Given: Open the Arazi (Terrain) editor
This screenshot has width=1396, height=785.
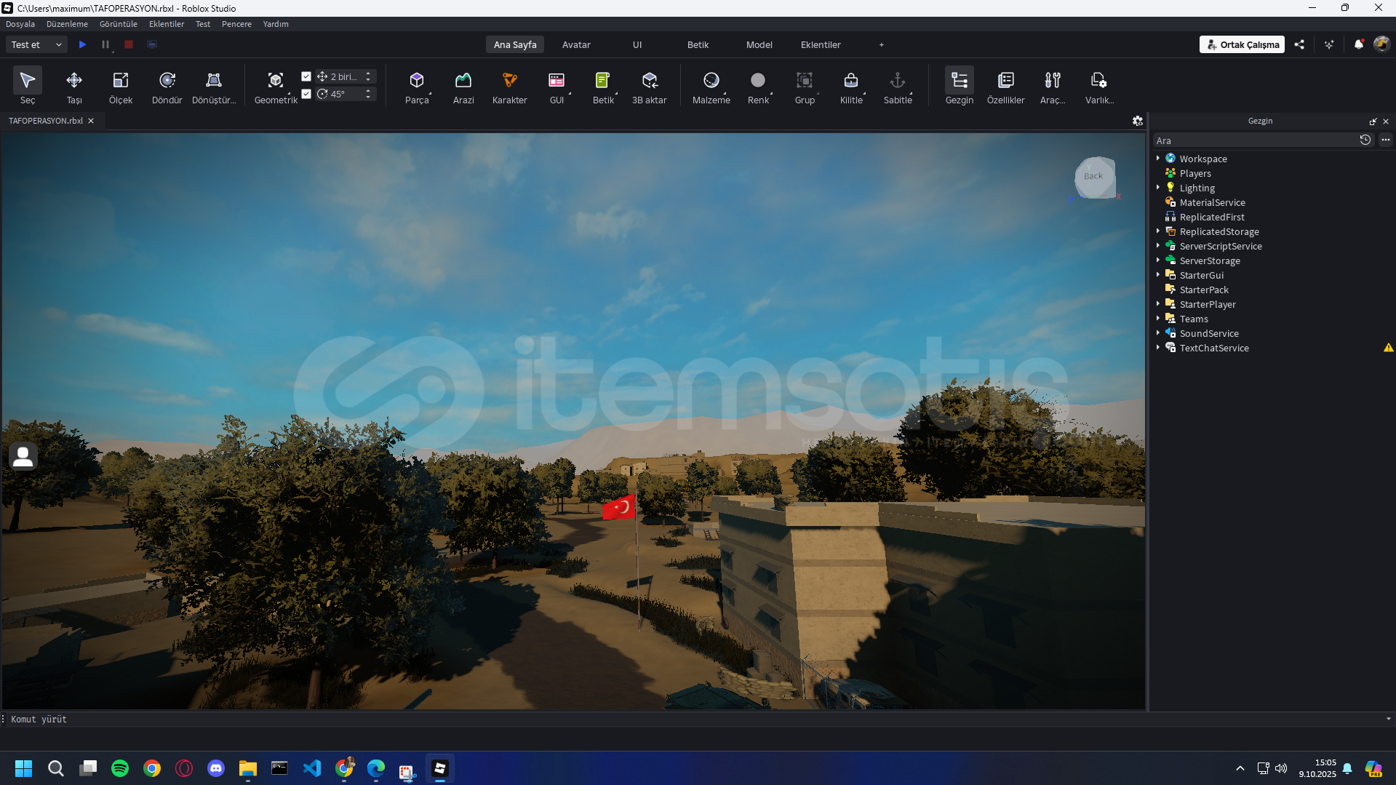Looking at the screenshot, I should pos(463,86).
